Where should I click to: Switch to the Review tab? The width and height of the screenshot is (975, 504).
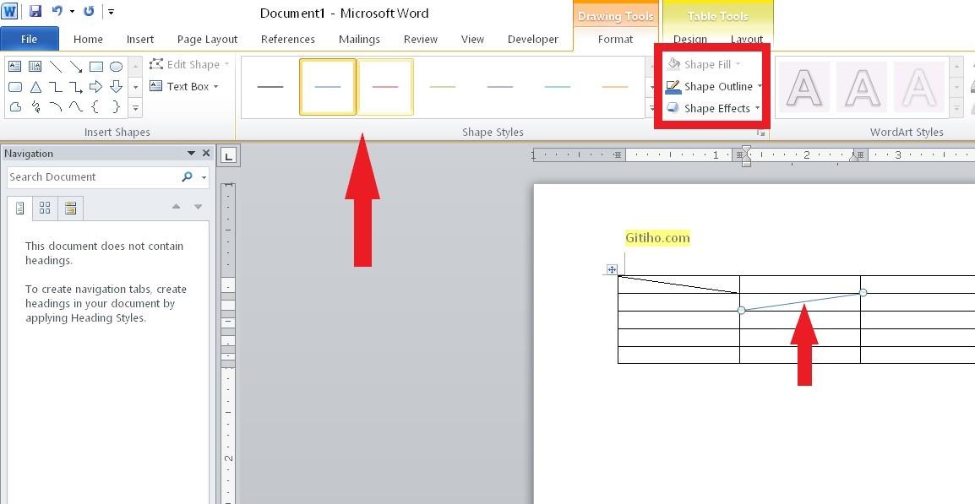point(421,39)
